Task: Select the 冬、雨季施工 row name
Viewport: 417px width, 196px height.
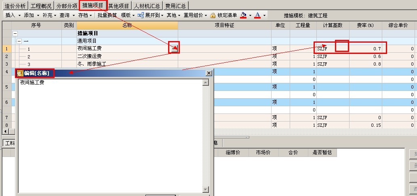Action: point(92,64)
